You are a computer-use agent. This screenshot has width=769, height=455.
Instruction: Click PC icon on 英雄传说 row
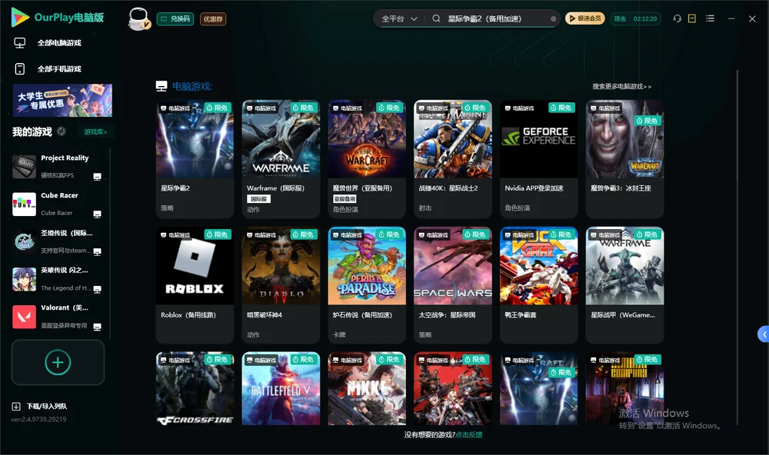point(97,289)
